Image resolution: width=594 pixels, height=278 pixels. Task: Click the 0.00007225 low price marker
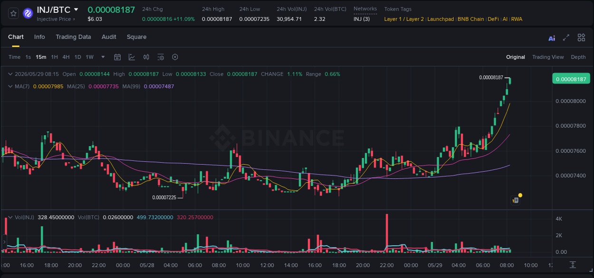pos(164,197)
